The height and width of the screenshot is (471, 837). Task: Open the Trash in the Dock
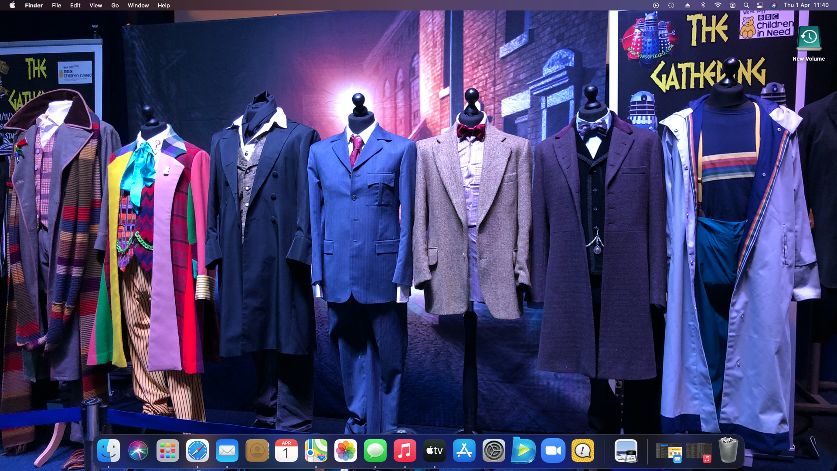tap(728, 451)
